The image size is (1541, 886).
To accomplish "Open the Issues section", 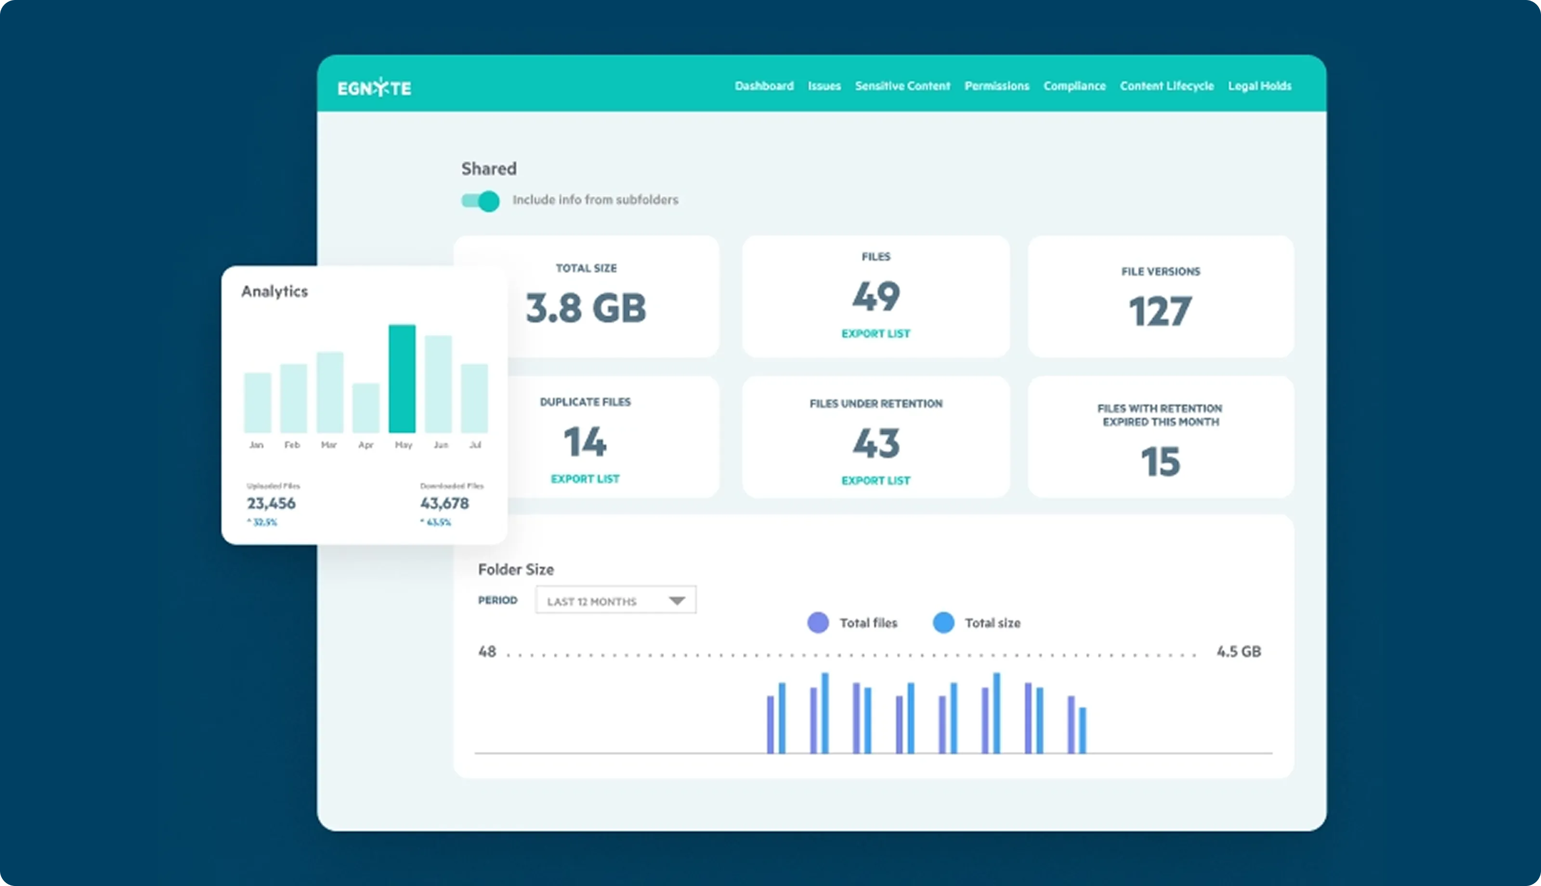I will [x=824, y=86].
